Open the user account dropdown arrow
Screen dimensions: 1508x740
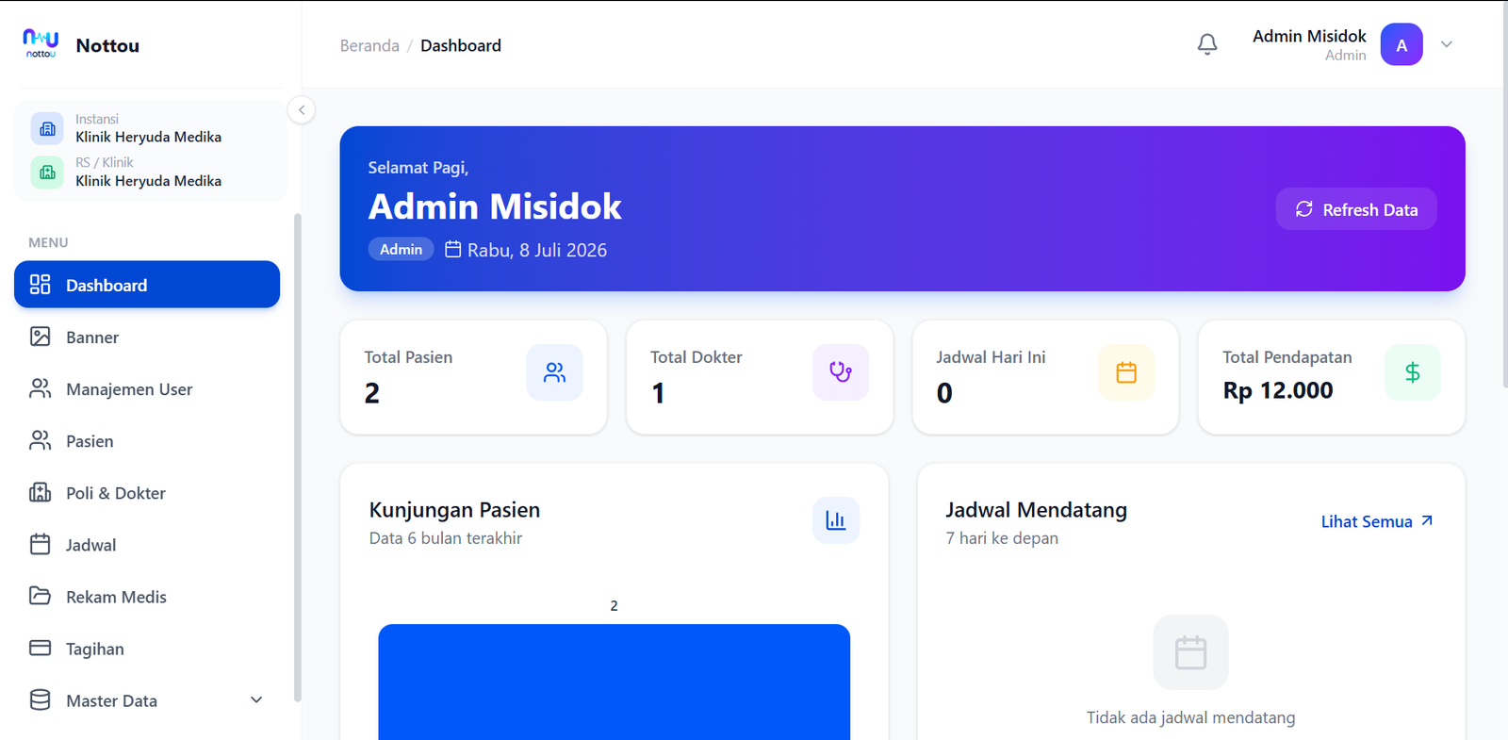tap(1447, 44)
